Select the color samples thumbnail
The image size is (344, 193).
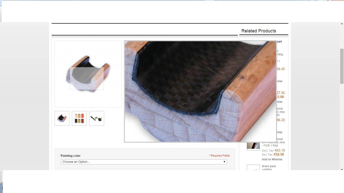pos(79,118)
